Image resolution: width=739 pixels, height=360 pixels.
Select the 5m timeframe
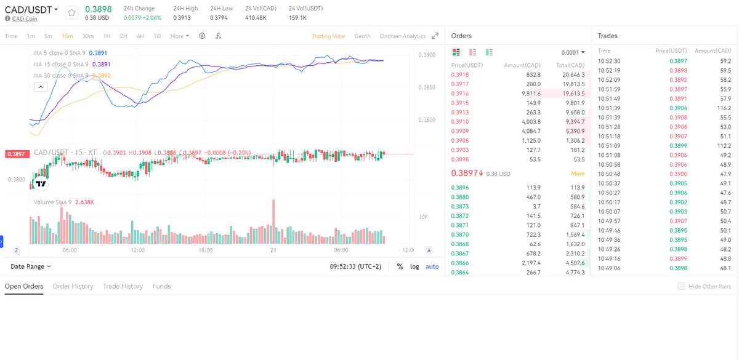tap(48, 36)
